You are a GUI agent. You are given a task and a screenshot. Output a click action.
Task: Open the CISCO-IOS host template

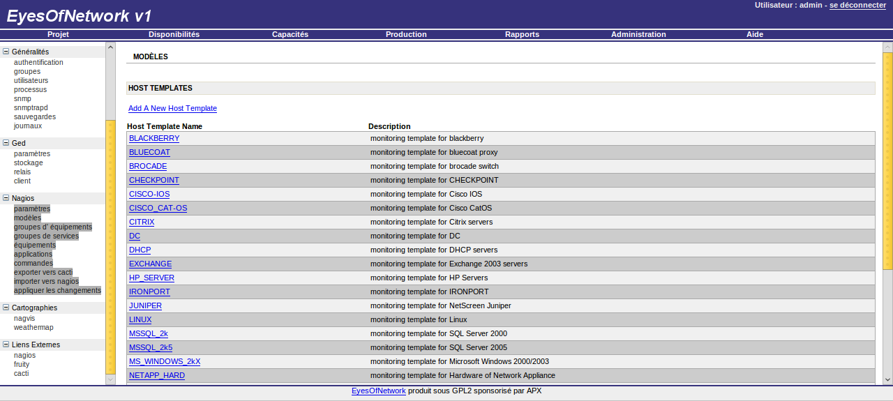coord(149,194)
